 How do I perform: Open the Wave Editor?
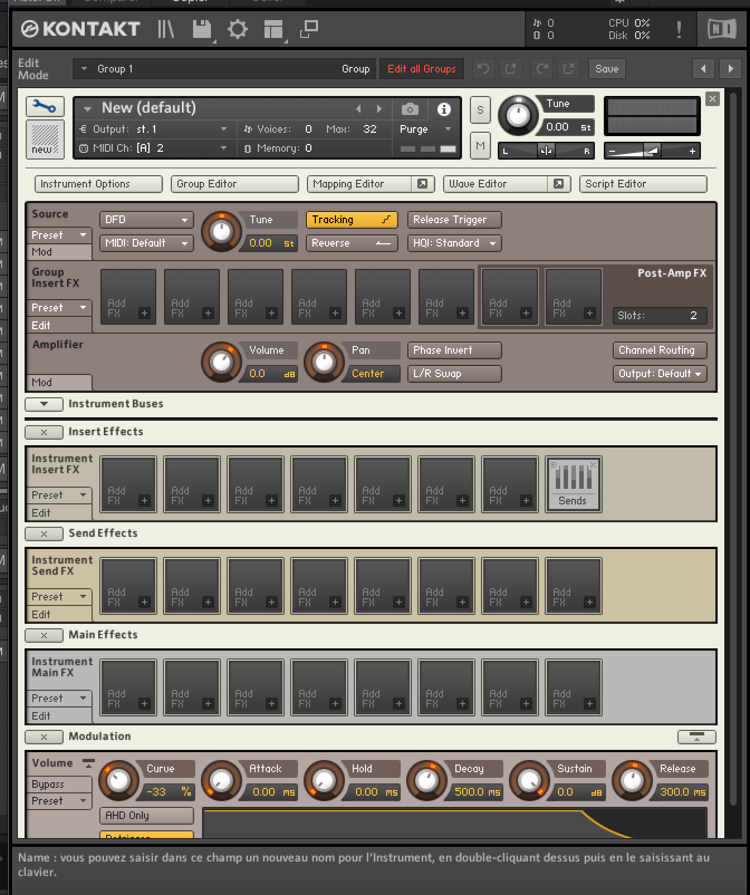click(496, 184)
